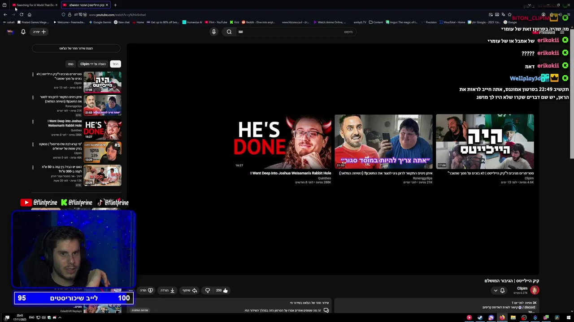Open File Explorer folder icon in taskbar

pyautogui.click(x=513, y=318)
